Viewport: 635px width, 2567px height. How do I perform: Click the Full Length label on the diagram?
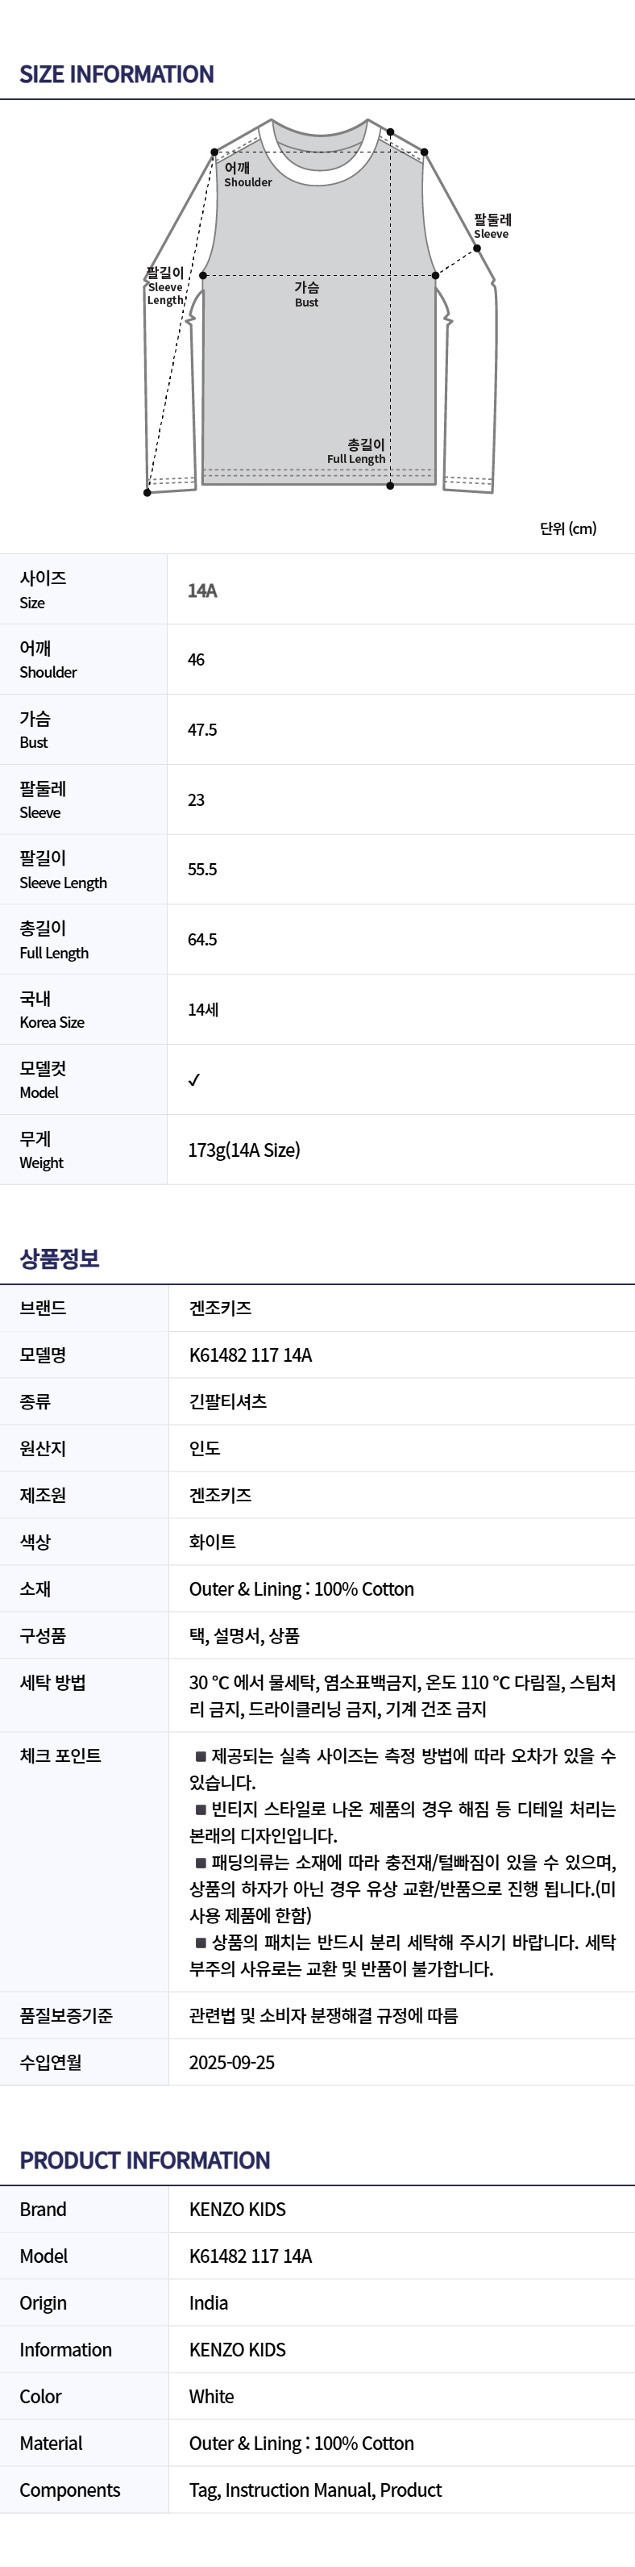(356, 452)
